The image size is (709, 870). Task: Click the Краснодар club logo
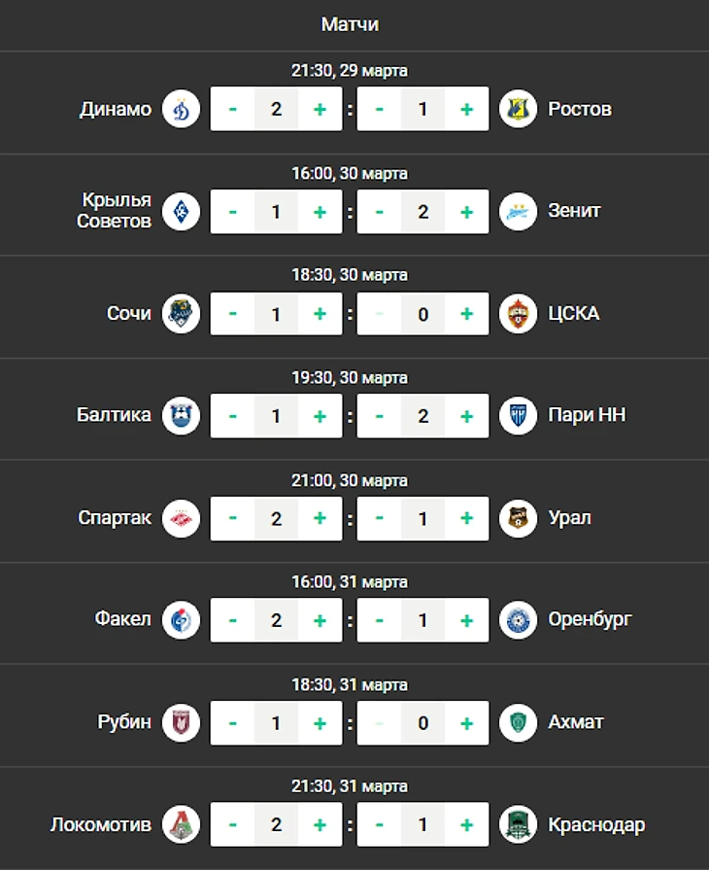(x=518, y=824)
